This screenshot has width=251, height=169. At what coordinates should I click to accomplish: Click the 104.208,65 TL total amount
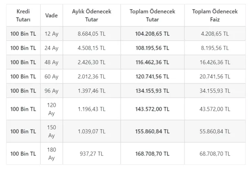click(152, 34)
